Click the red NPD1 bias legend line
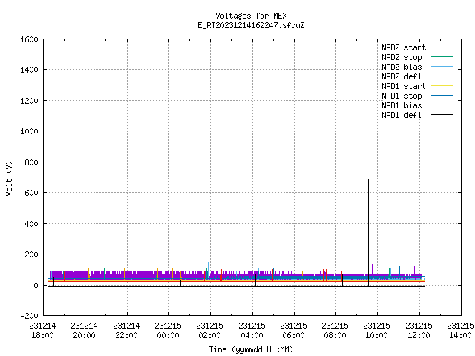The image size is (475, 356). pos(442,105)
